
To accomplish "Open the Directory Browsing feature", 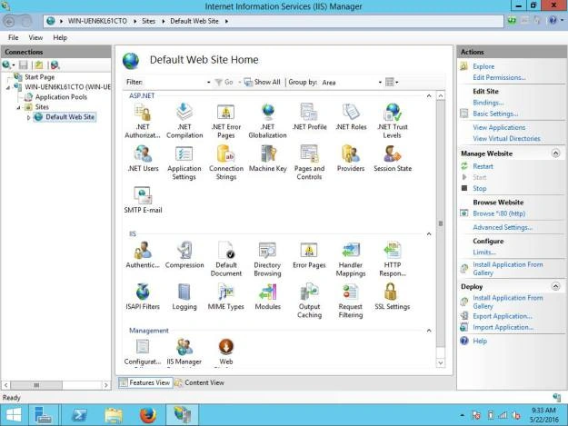I will tap(268, 259).
